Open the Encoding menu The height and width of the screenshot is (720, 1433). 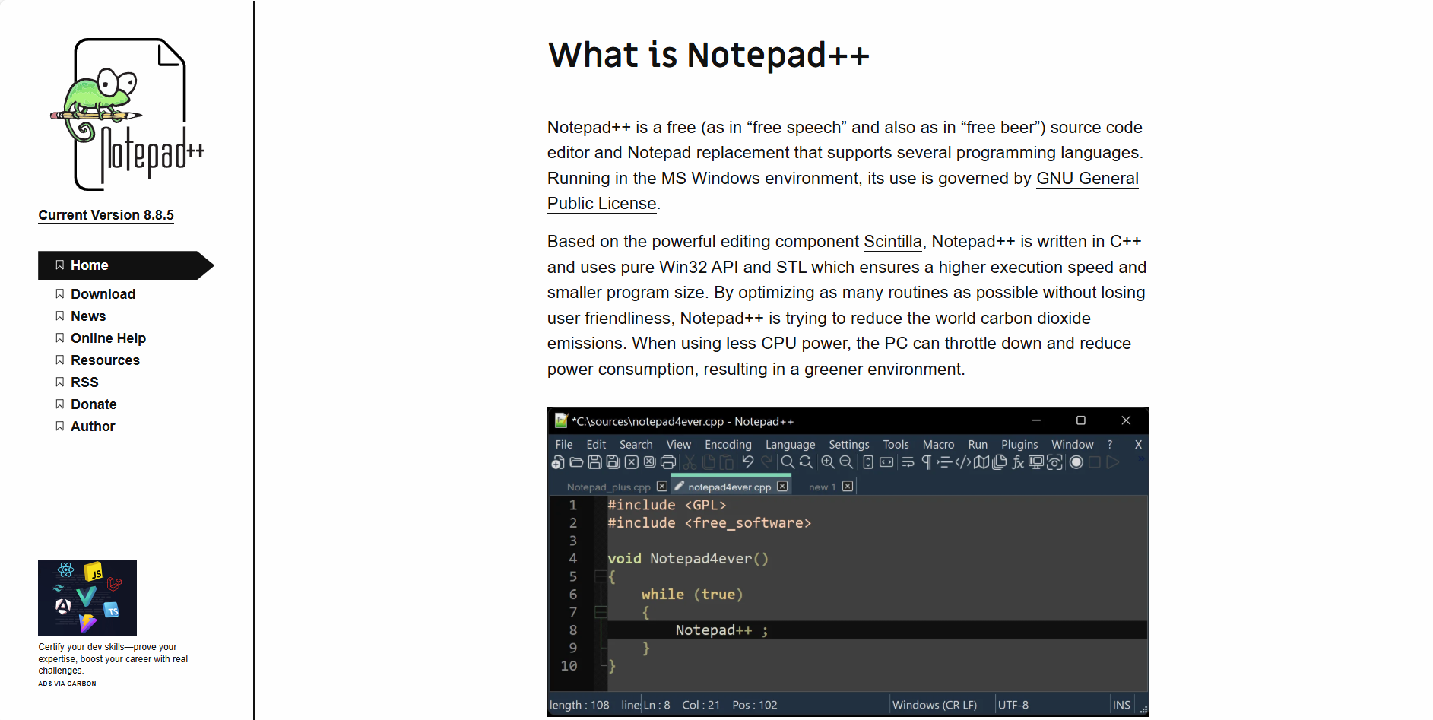tap(728, 445)
